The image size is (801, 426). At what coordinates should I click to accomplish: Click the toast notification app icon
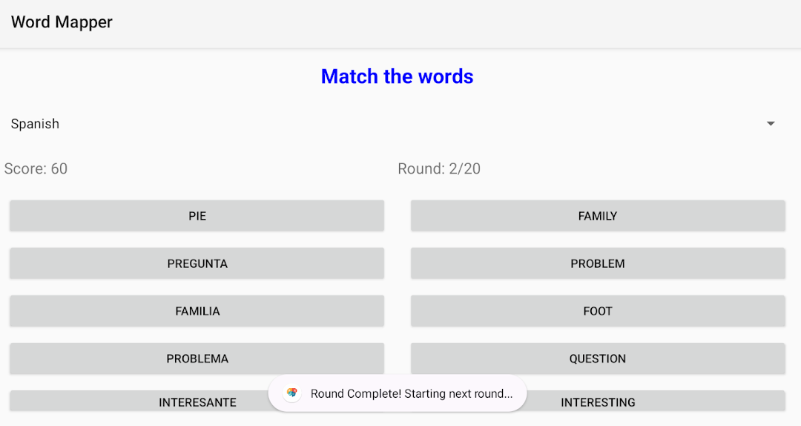(291, 393)
